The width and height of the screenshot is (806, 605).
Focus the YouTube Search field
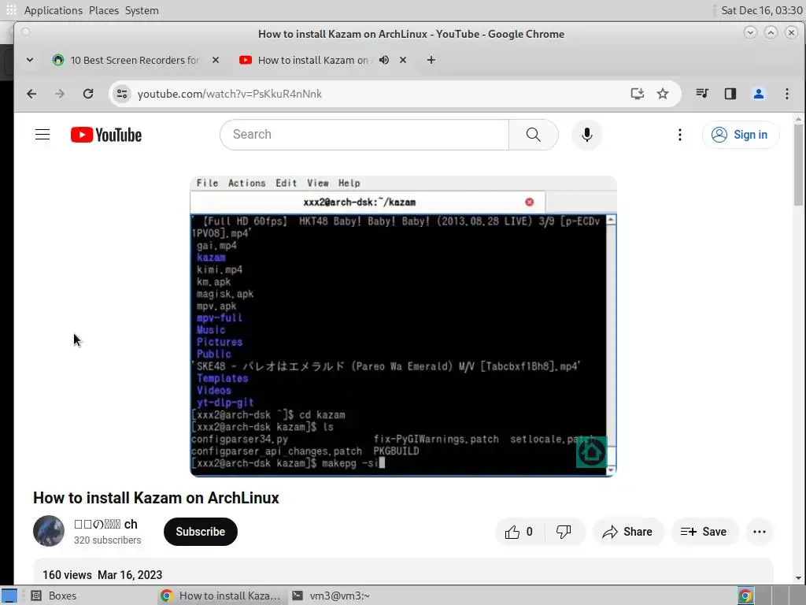pyautogui.click(x=364, y=135)
